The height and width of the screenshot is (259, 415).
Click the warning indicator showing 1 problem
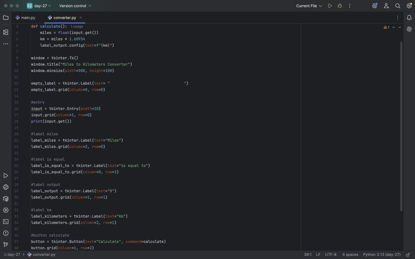click(386, 27)
